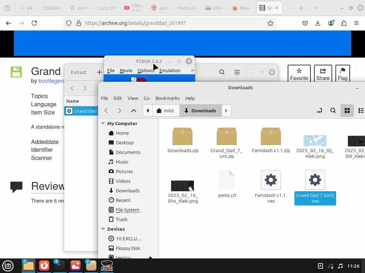Toggle location entry icon

pyautogui.click(x=319, y=111)
